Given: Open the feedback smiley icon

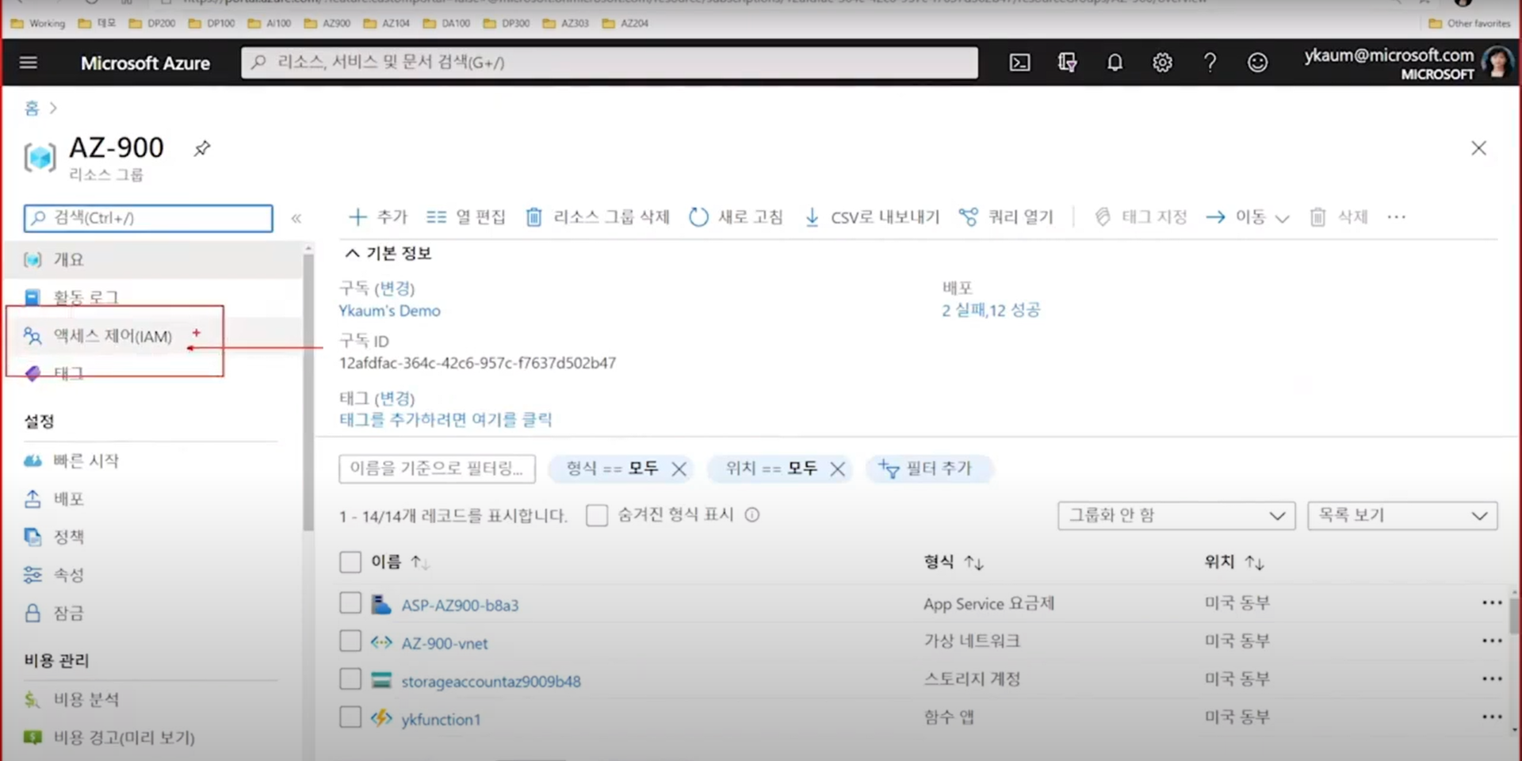Looking at the screenshot, I should tap(1257, 63).
